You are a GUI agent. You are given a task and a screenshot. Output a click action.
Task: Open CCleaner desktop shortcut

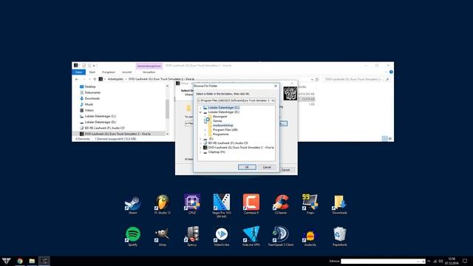(281, 204)
